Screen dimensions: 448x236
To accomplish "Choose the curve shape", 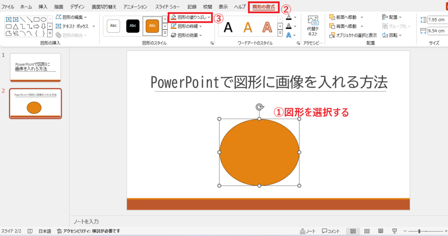I will click(x=29, y=33).
